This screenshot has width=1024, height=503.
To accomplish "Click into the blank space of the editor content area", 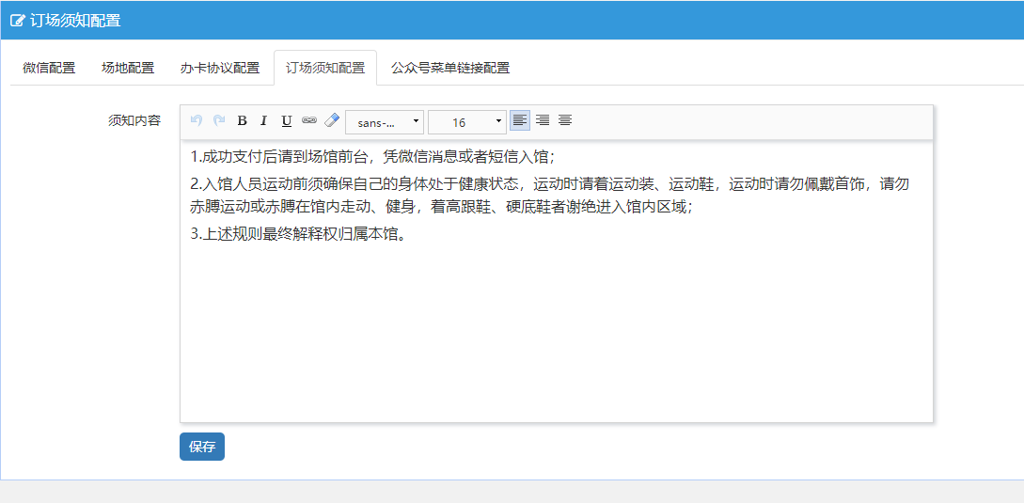I will click(x=557, y=333).
